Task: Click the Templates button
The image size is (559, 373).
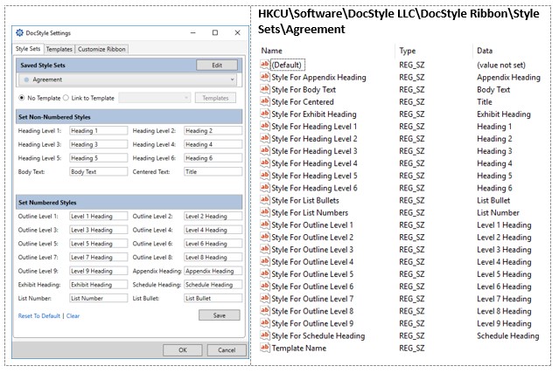Action: pyautogui.click(x=215, y=98)
